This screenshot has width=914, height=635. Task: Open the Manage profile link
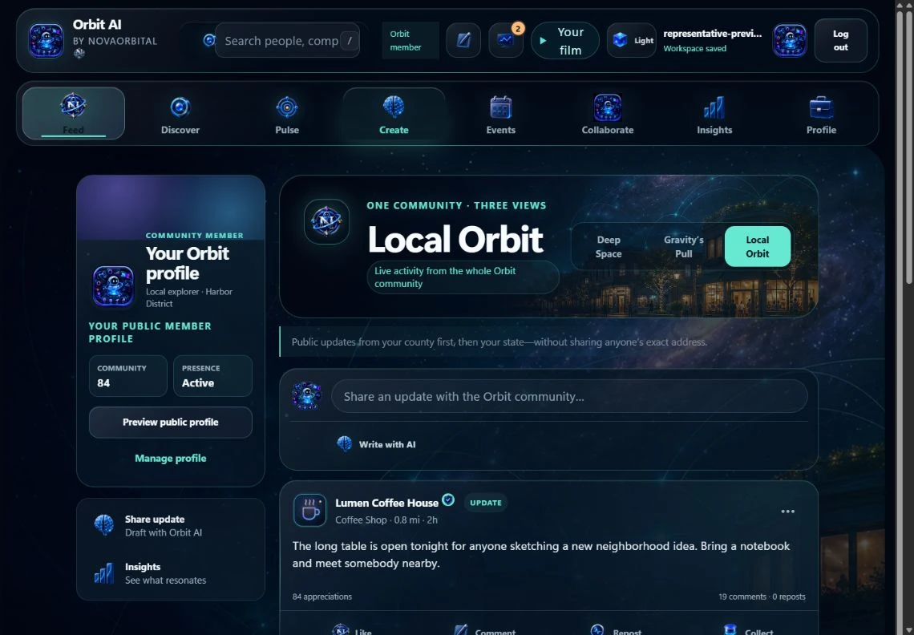coord(170,459)
